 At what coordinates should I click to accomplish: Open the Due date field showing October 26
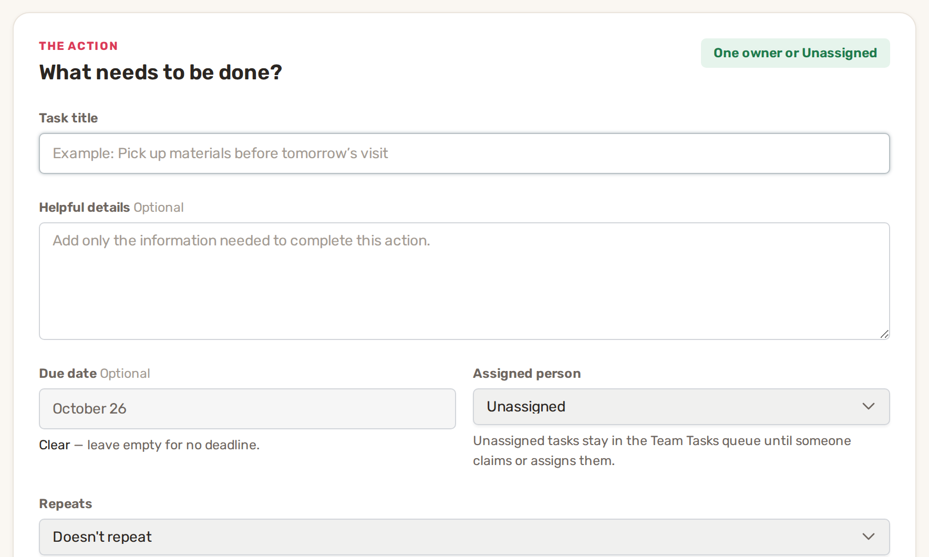click(247, 409)
